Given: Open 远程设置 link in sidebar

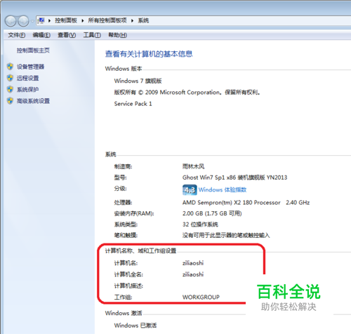Looking at the screenshot, I should click(x=27, y=78).
